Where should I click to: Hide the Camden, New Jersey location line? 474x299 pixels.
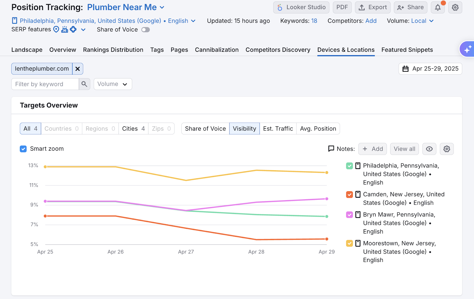click(350, 194)
